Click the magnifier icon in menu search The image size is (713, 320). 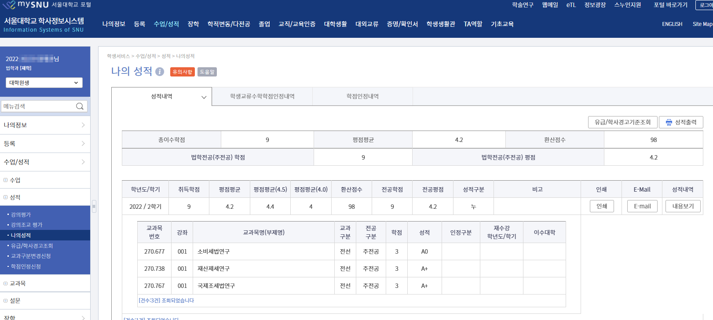pos(80,106)
